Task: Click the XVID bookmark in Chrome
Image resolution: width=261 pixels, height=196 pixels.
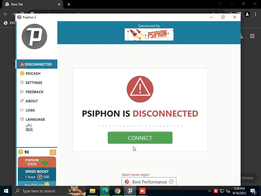Action: pos(10,23)
